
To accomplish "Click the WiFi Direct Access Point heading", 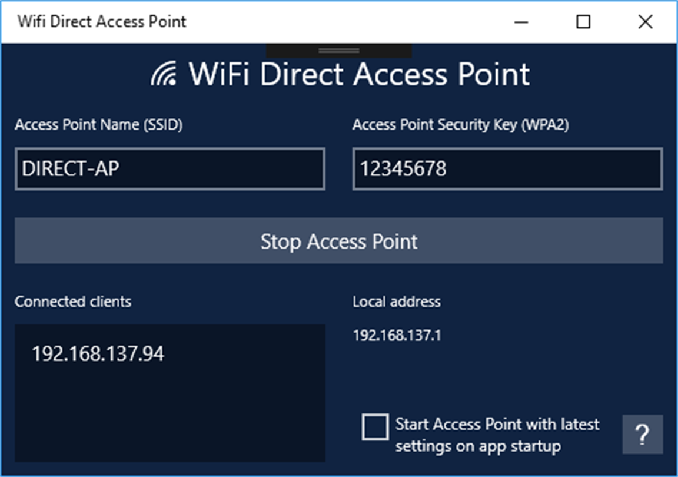I will [x=359, y=75].
